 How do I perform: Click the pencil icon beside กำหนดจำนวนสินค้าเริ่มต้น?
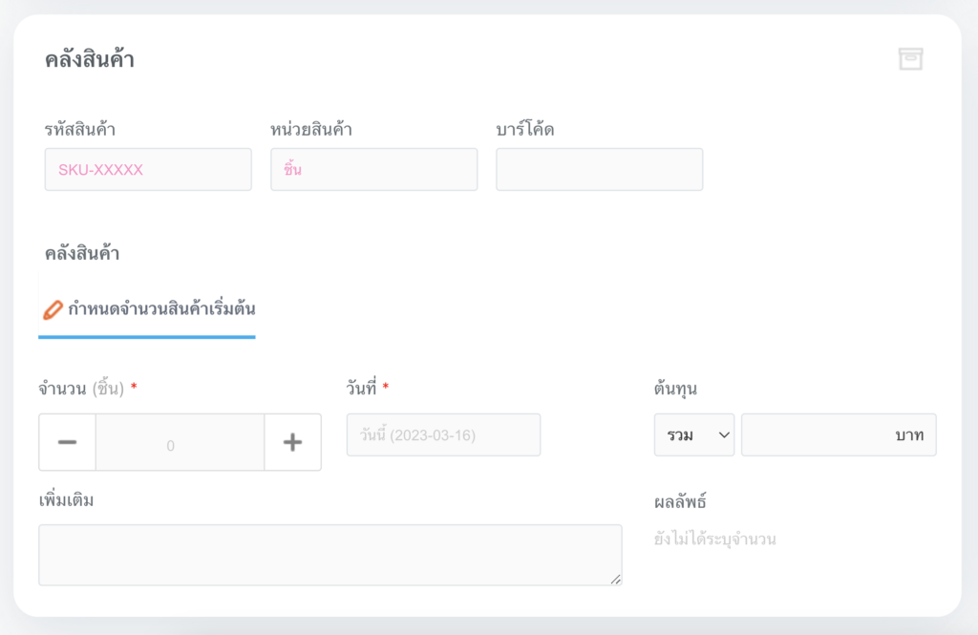click(53, 310)
